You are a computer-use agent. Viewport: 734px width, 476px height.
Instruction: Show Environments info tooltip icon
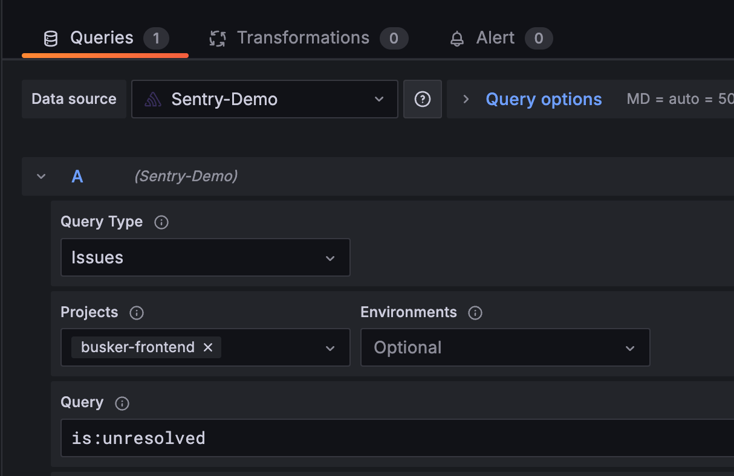(475, 313)
